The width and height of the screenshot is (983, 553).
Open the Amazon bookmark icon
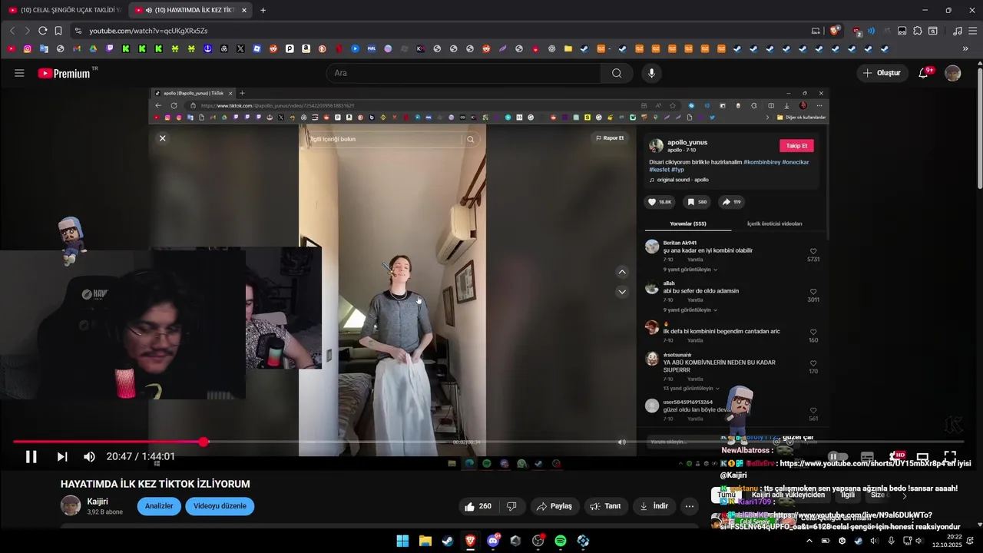click(306, 48)
